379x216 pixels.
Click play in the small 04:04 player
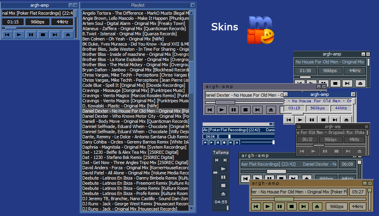211,142
